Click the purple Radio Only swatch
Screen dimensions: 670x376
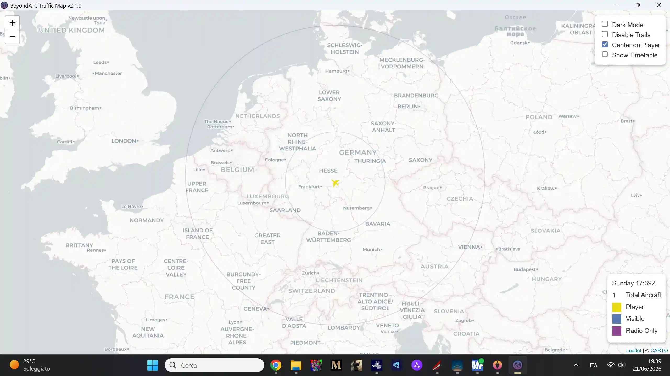pos(617,331)
